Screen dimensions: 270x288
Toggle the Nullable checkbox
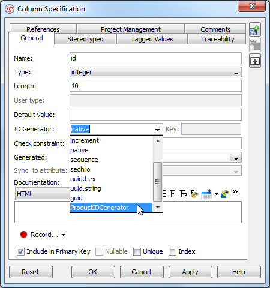tap(99, 251)
